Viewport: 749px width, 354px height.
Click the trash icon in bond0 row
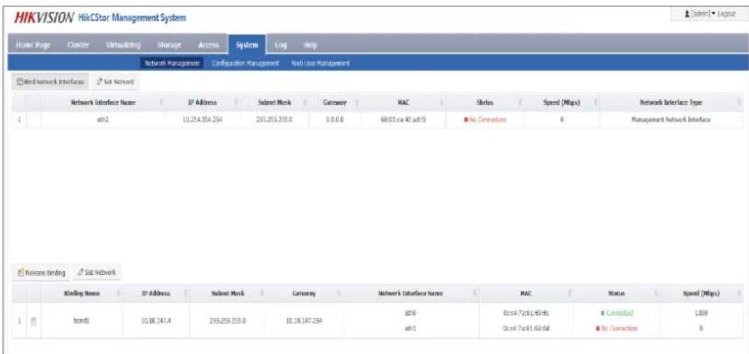[34, 322]
